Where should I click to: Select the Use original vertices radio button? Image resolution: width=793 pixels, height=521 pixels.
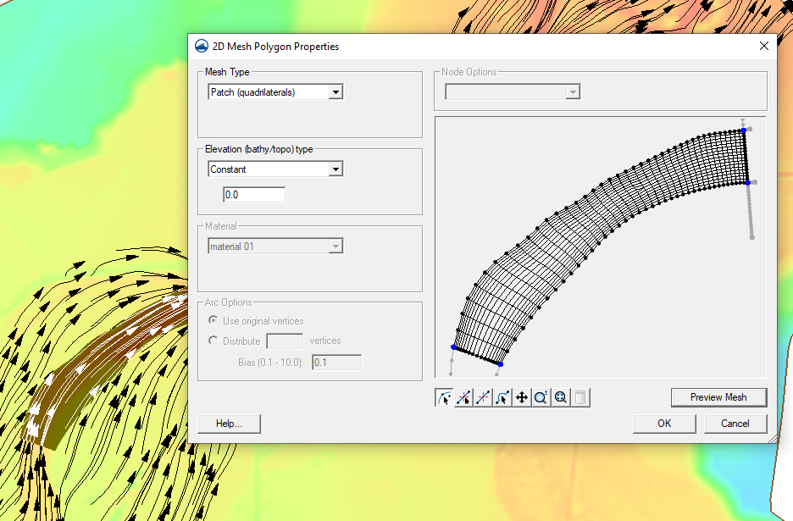(212, 320)
